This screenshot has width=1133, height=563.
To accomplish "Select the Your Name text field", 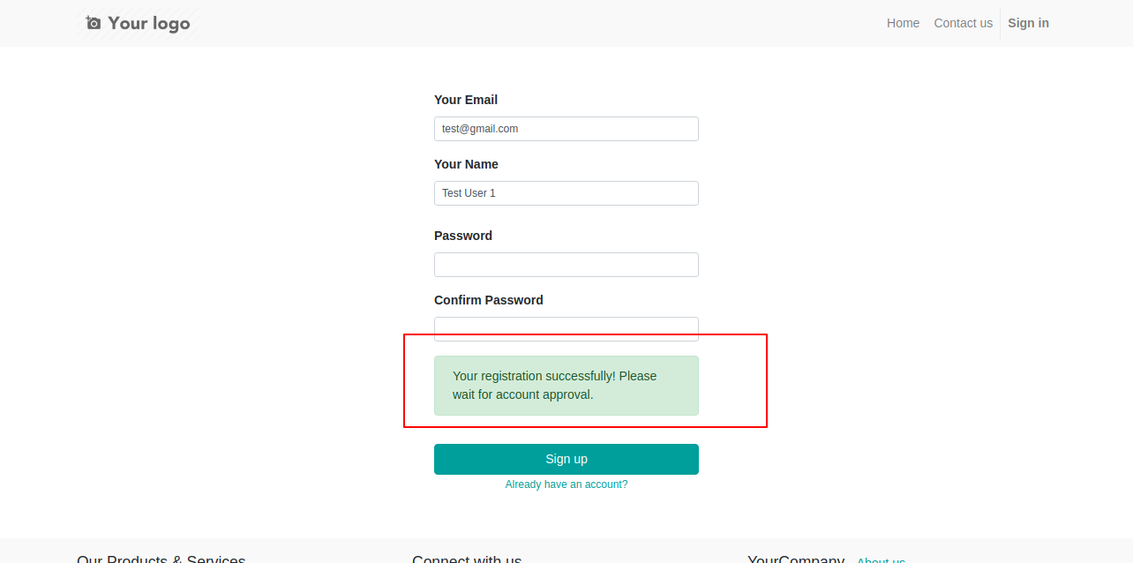I will tap(566, 193).
